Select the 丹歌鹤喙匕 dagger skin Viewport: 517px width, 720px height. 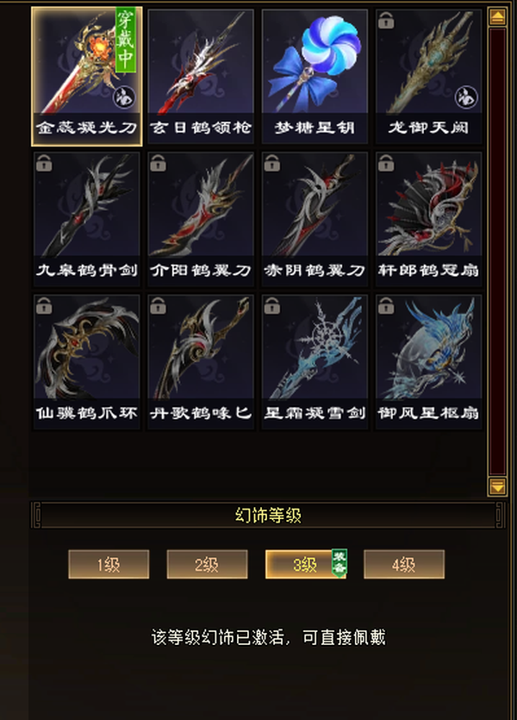[x=201, y=362]
